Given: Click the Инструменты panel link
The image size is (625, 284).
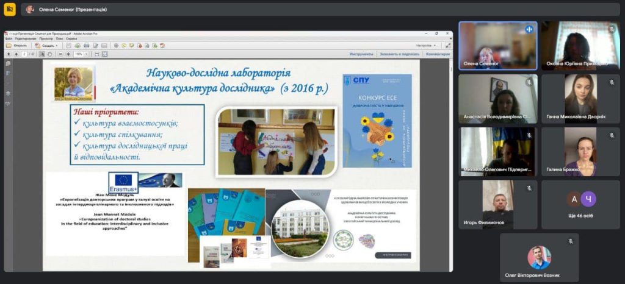Looking at the screenshot, I should (361, 54).
